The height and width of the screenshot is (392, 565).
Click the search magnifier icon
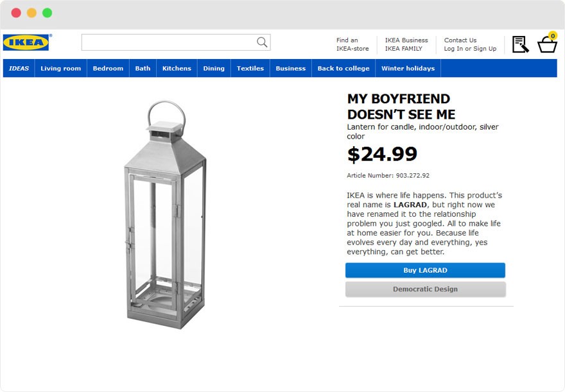tap(262, 42)
